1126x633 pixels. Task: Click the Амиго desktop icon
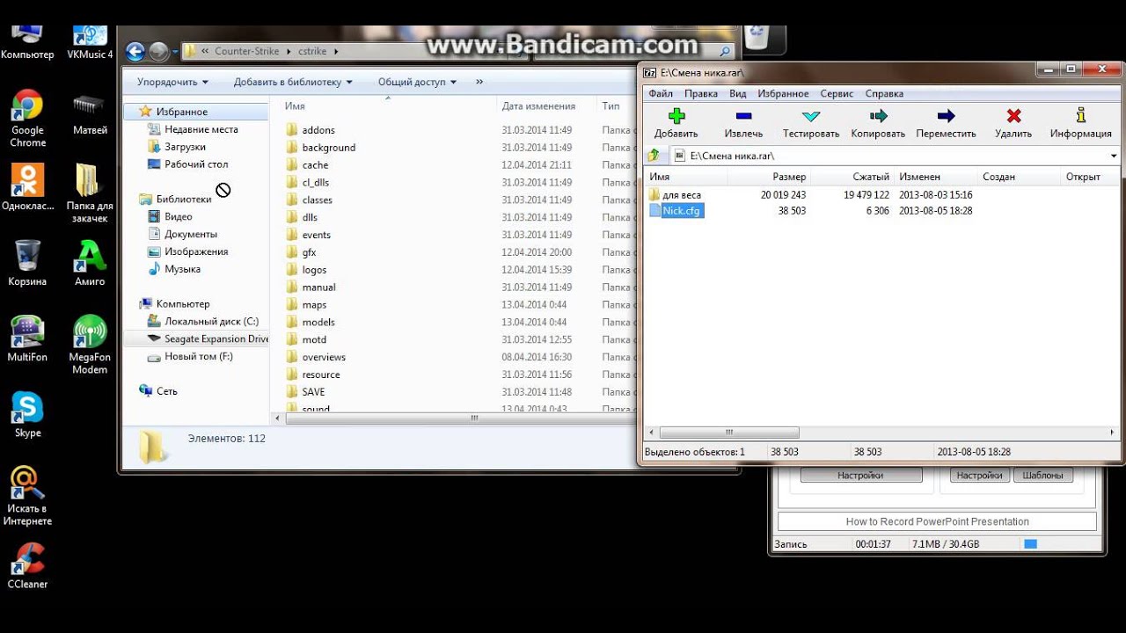[90, 256]
